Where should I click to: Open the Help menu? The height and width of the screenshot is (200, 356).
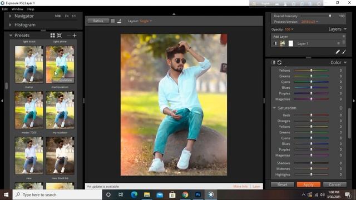31,9
